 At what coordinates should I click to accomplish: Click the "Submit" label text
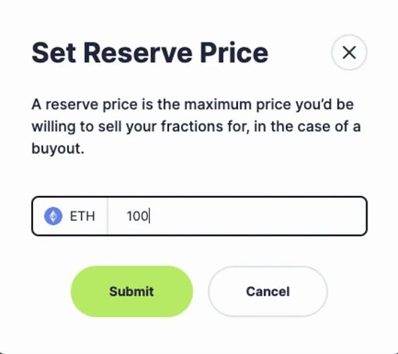coord(131,291)
